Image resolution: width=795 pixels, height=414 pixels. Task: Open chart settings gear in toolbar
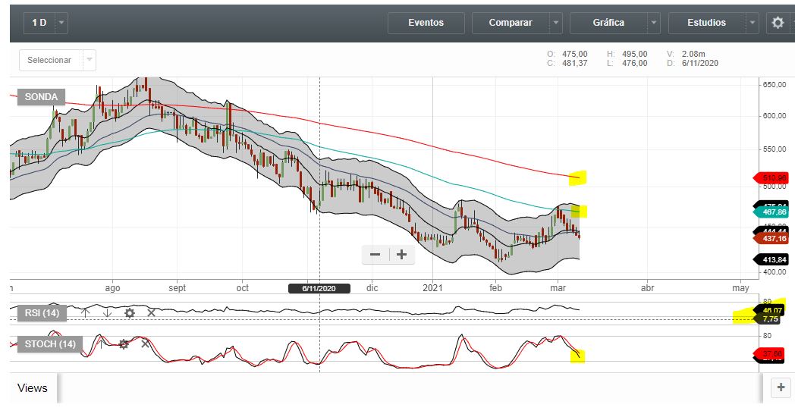(x=778, y=23)
